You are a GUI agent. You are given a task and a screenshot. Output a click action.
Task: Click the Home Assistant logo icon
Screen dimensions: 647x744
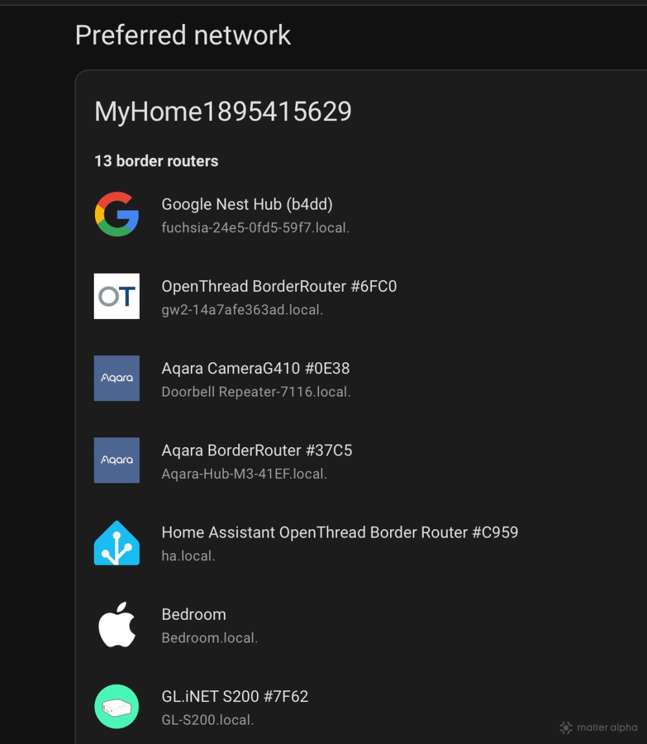coord(116,542)
